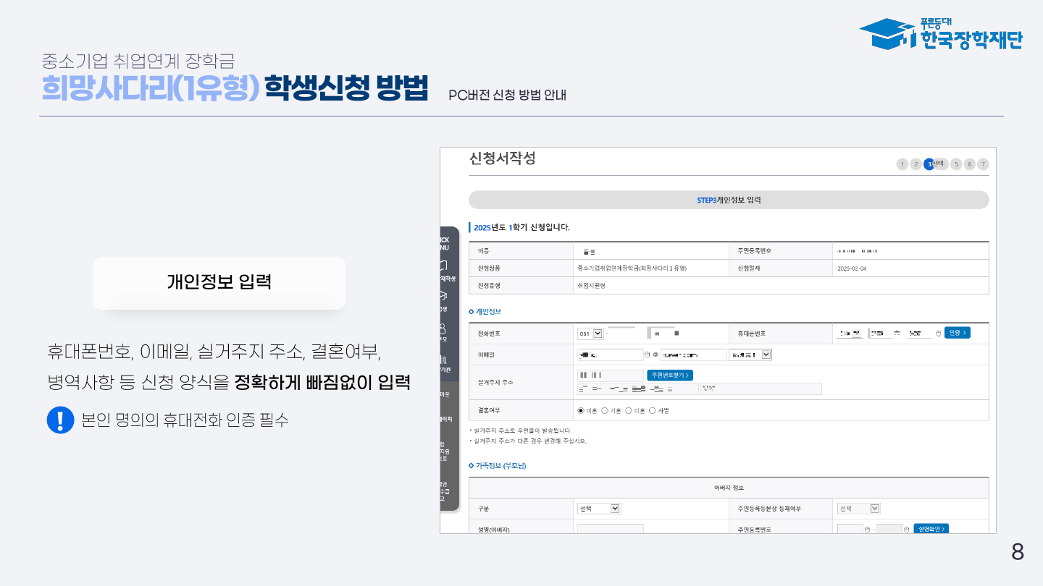Click the student book icon in quick menu

point(443,266)
